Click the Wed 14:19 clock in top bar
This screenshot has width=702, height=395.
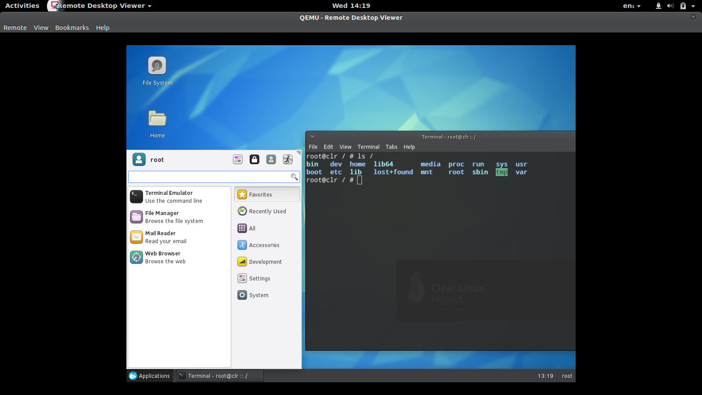point(351,6)
